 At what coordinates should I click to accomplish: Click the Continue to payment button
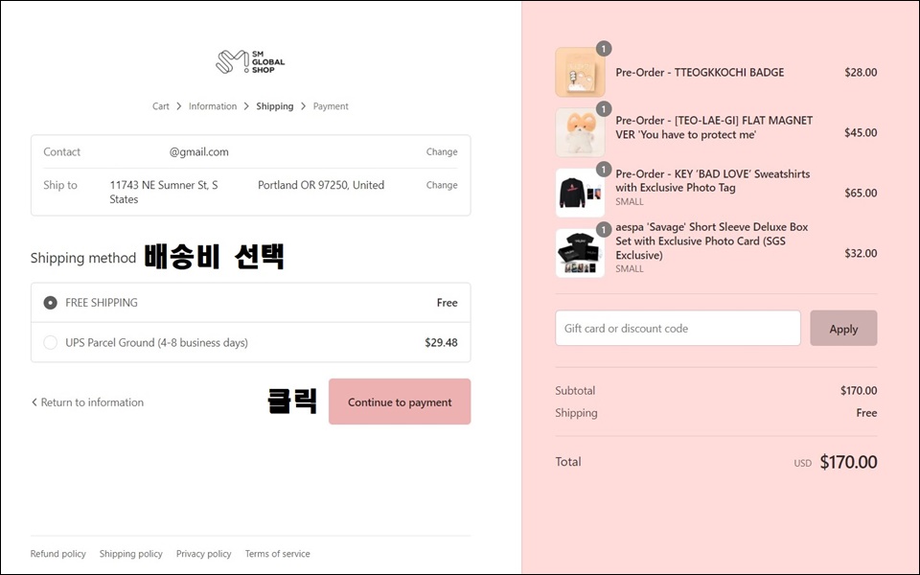point(400,402)
